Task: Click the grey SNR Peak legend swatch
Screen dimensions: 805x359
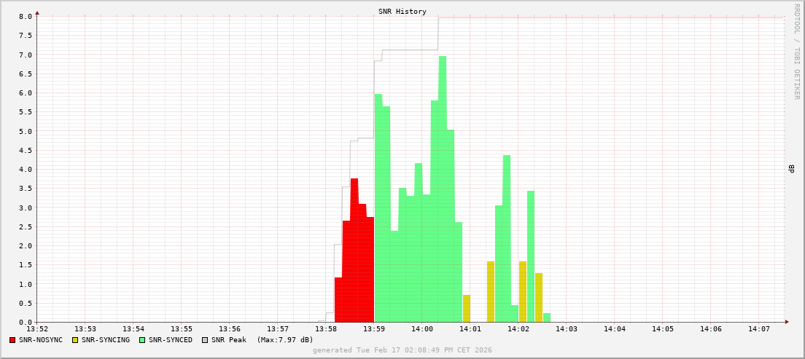Action: point(205,340)
